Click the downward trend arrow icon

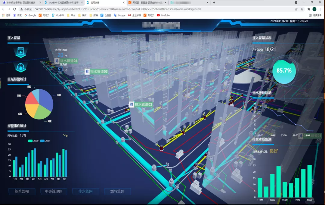pos(65,135)
